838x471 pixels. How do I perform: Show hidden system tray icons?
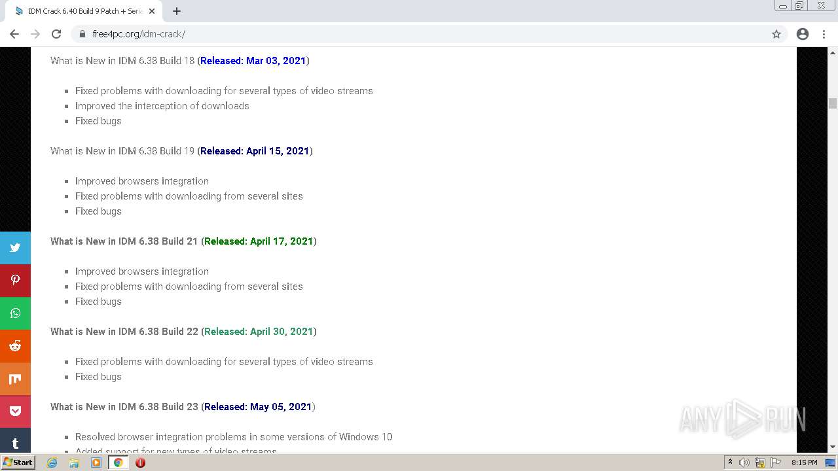(730, 462)
